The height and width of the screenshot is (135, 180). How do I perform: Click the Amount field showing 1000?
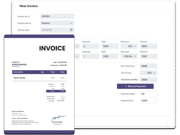(x=148, y=56)
